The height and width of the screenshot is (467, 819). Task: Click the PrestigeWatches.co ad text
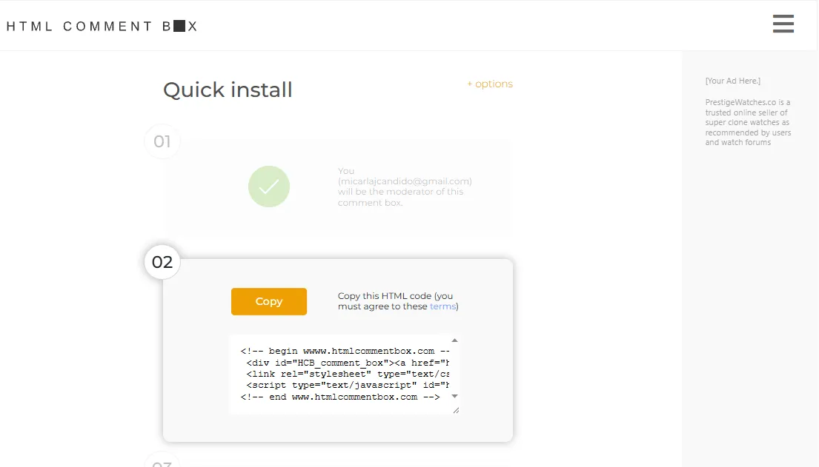coord(748,122)
